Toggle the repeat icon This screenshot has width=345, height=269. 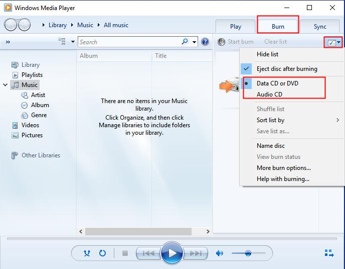(x=103, y=253)
